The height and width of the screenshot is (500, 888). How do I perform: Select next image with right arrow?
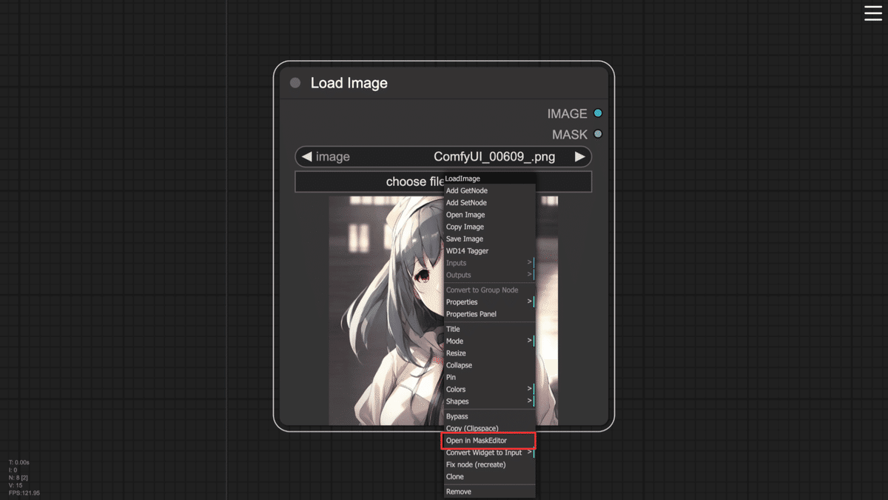[580, 157]
